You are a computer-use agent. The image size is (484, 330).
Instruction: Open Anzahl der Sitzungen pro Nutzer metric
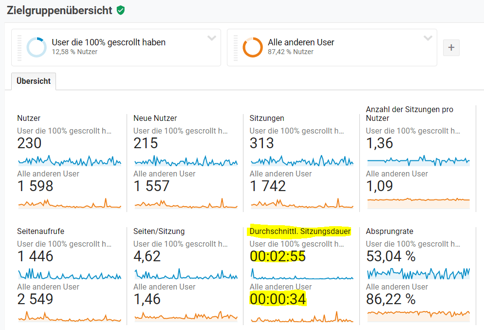tap(410, 114)
